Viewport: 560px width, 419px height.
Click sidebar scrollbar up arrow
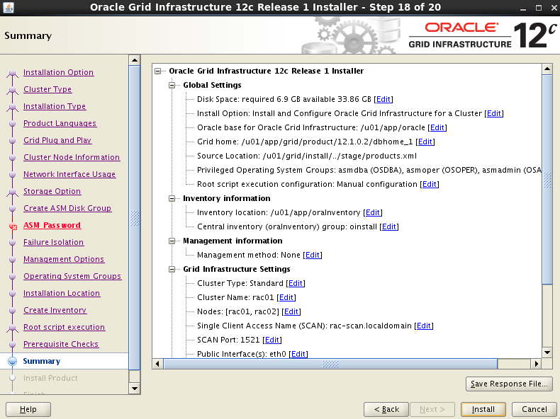click(x=135, y=60)
